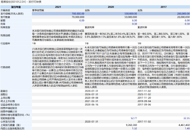Click the 280,000.00 issuance scale cell

coord(164,14)
